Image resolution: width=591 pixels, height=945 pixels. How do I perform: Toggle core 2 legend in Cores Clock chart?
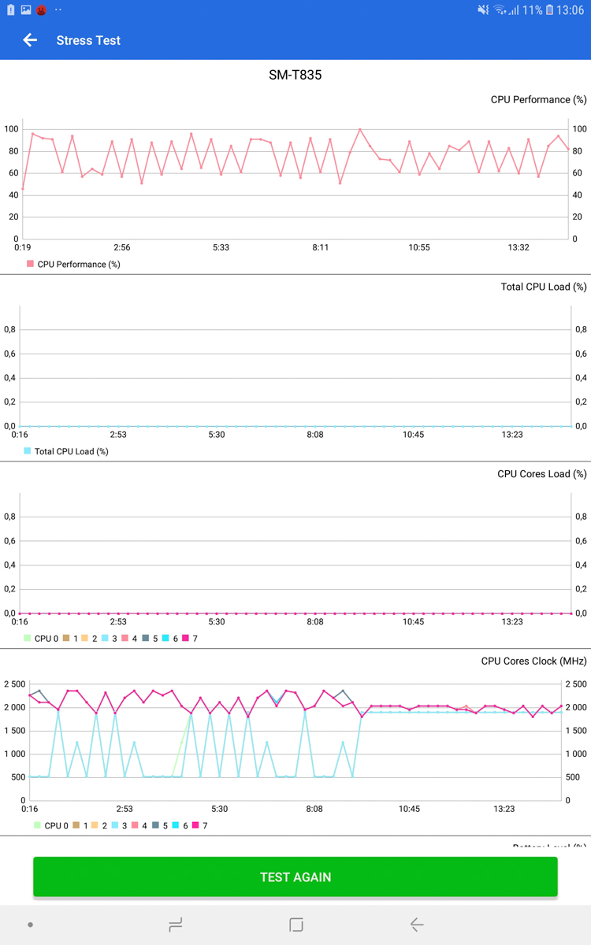[99, 825]
